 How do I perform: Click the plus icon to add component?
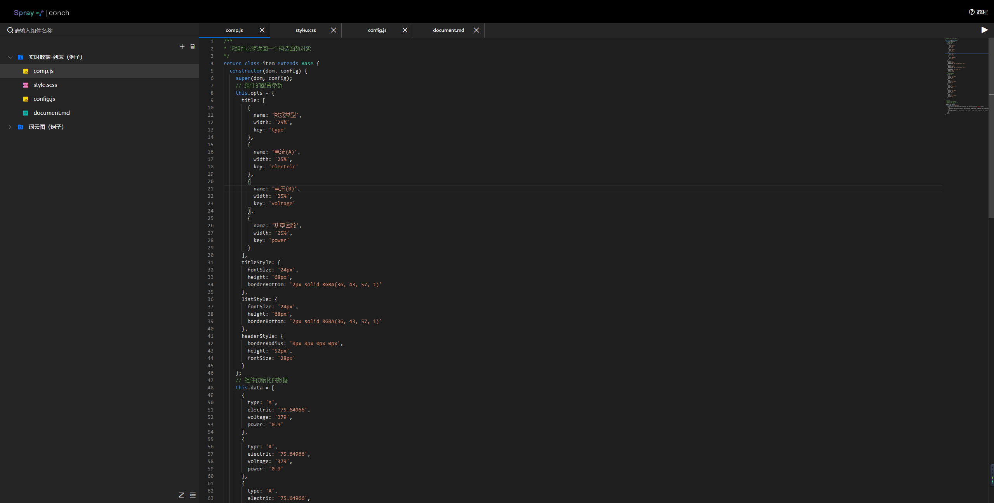tap(182, 47)
